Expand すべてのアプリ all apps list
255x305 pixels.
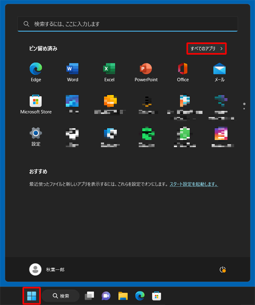click(x=207, y=49)
